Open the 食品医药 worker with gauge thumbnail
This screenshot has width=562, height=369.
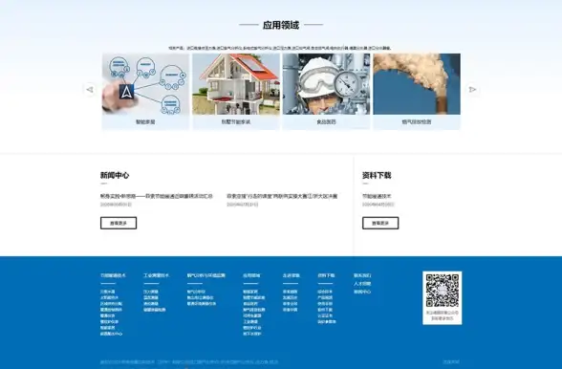point(326,84)
